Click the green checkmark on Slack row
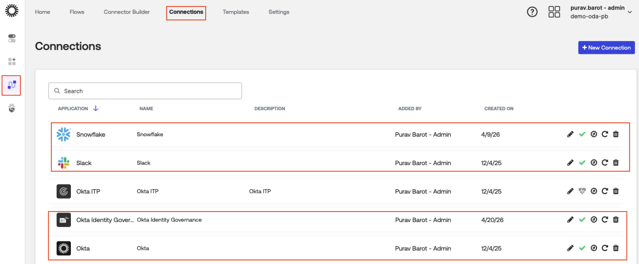 point(582,163)
